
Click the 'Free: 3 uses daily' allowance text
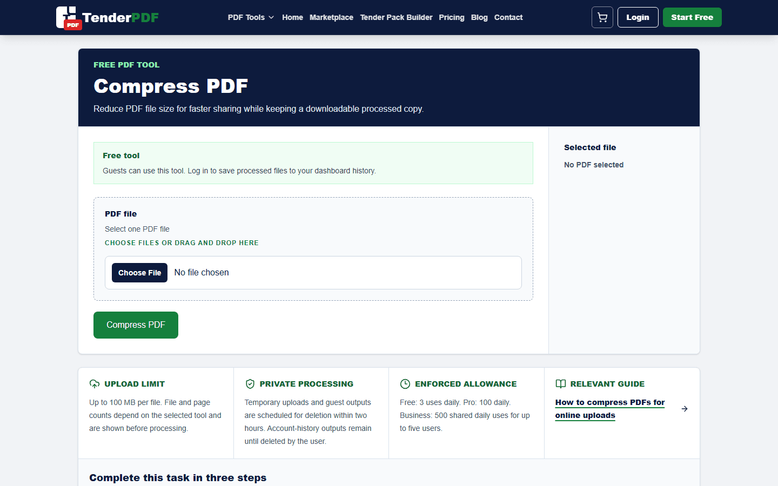click(465, 415)
